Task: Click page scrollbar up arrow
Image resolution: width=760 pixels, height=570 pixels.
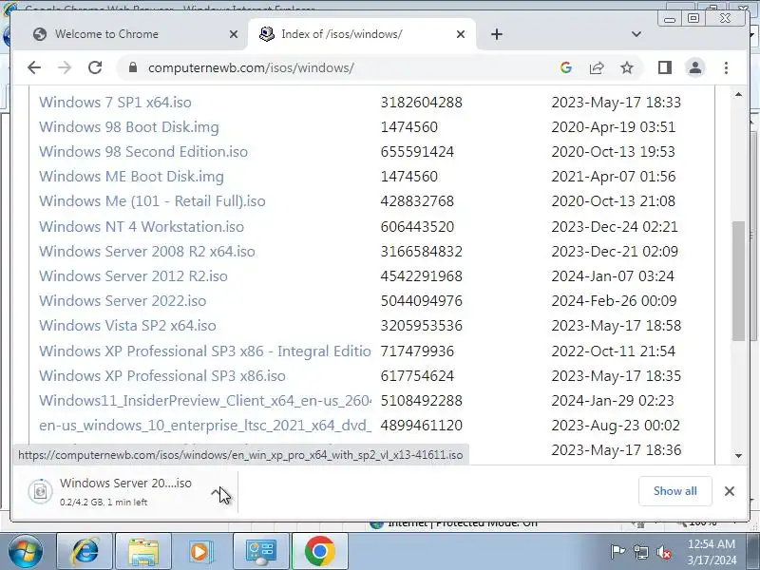Action: click(x=738, y=94)
